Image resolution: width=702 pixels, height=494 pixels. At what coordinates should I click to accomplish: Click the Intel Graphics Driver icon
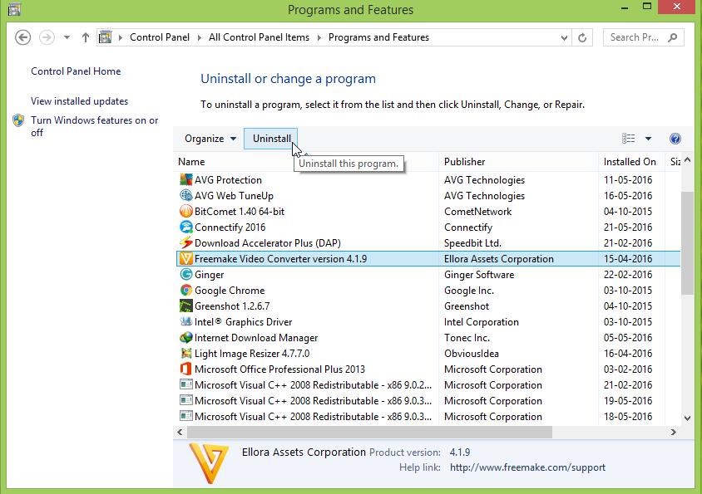[185, 321]
